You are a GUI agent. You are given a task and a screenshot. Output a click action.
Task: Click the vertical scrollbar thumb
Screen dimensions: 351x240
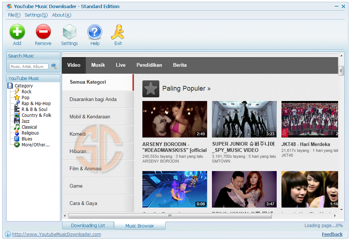click(x=341, y=71)
